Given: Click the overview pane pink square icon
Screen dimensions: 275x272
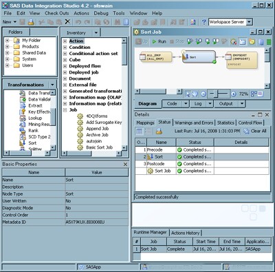Looking at the screenshot, I should click(261, 94).
